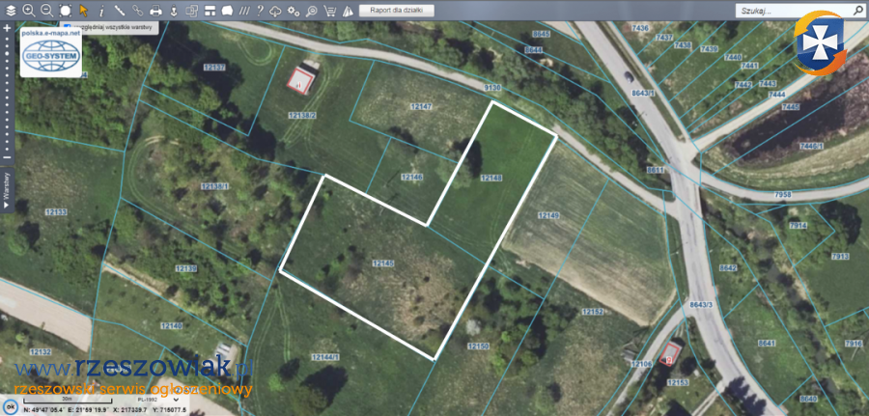869x416 pixels.
Task: Select the zoom out magnifier tool
Action: [x=47, y=11]
